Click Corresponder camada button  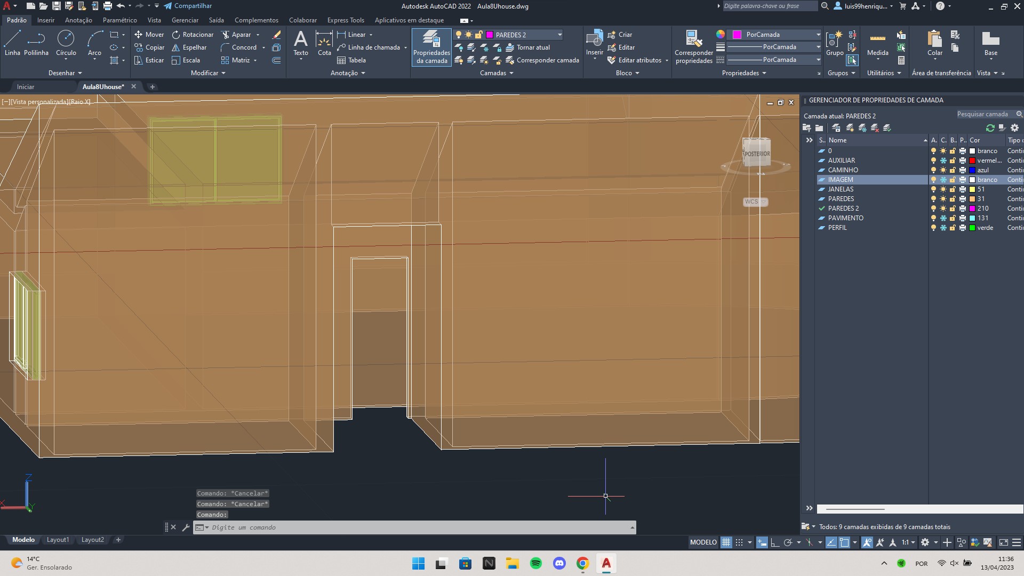coord(542,60)
